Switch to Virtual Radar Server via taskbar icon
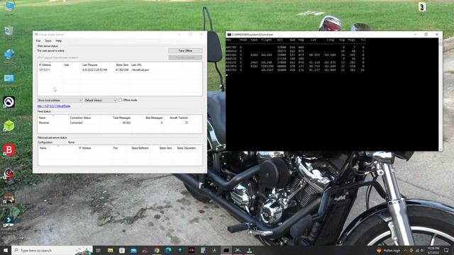454x255 pixels. pyautogui.click(x=238, y=250)
